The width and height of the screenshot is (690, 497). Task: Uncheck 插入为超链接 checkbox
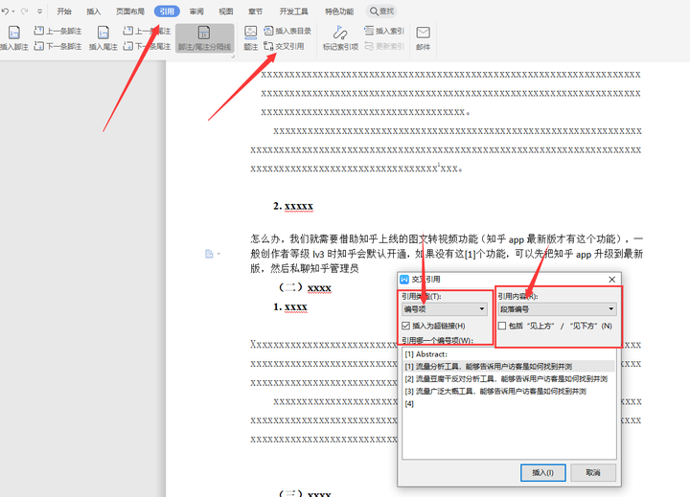(x=406, y=326)
